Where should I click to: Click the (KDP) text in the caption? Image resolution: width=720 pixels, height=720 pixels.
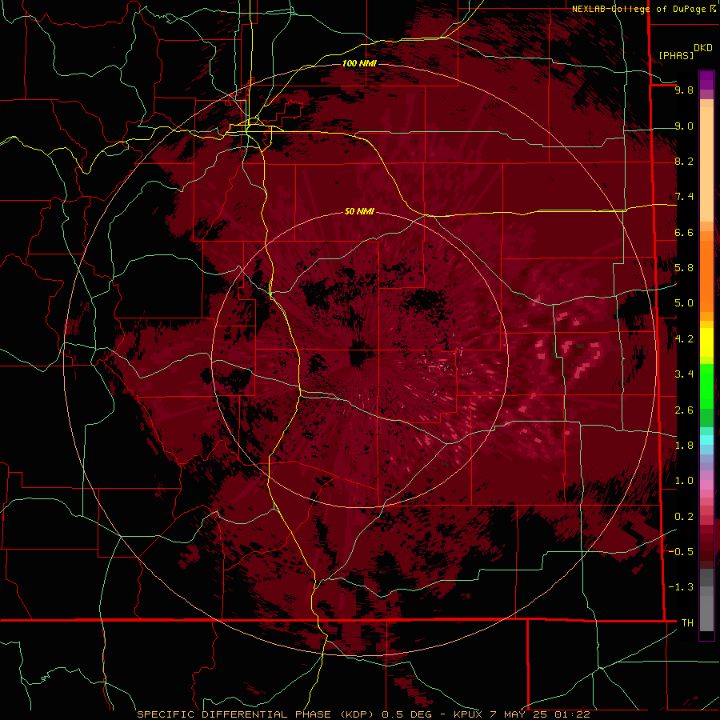coord(358,714)
